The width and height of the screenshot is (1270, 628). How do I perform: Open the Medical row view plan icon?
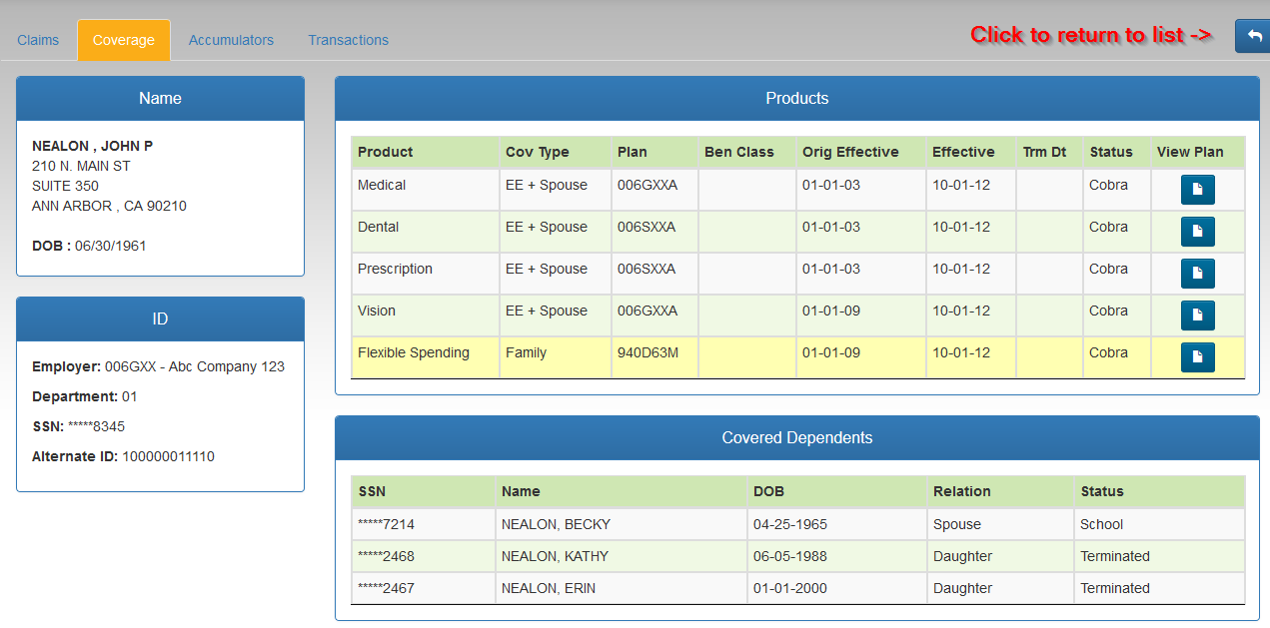pos(1197,189)
